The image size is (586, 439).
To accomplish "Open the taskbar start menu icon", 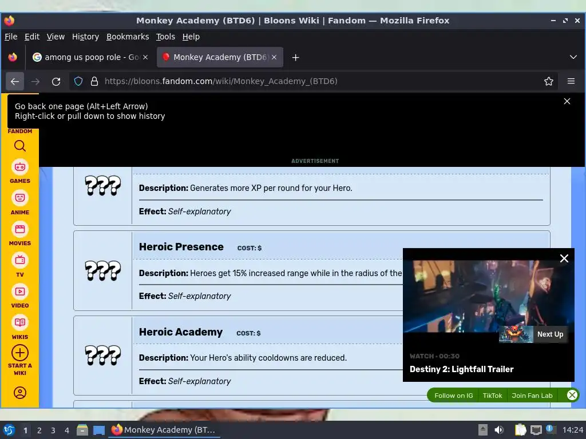I will coord(9,430).
